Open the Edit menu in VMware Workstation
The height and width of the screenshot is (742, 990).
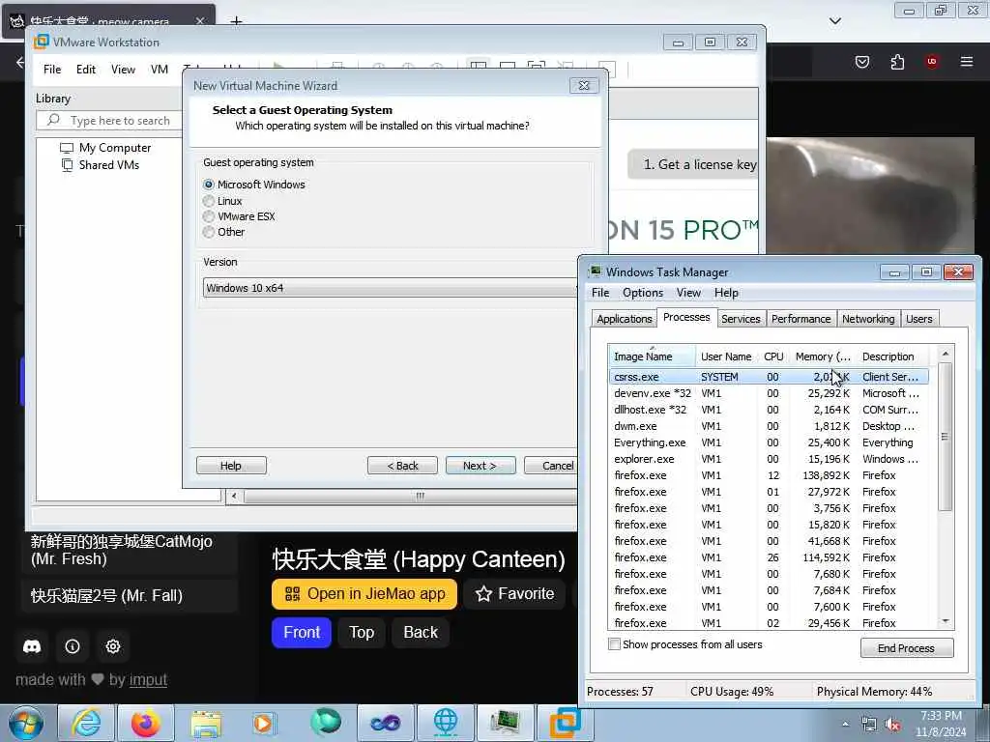click(86, 70)
